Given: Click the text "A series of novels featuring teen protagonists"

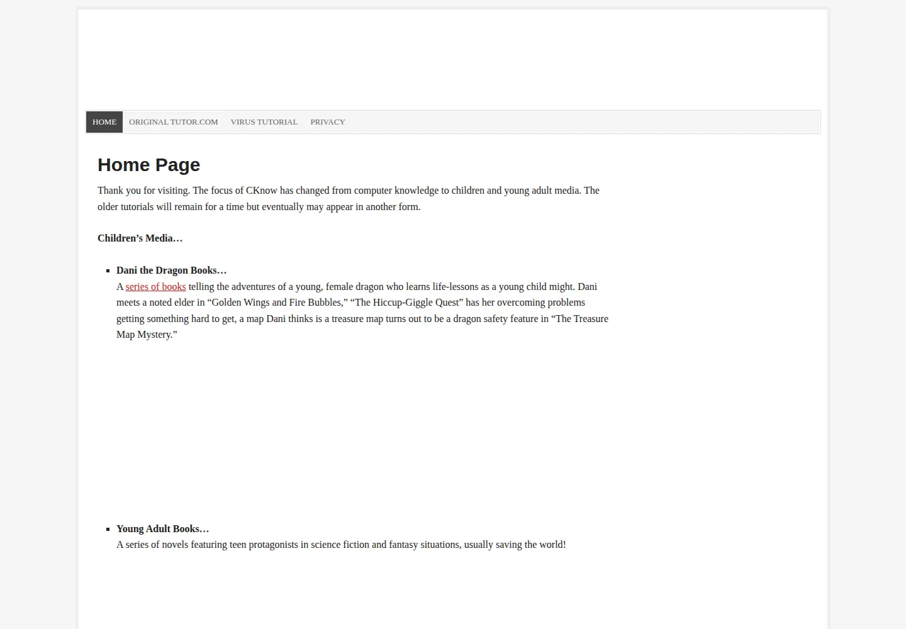Looking at the screenshot, I should pyautogui.click(x=209, y=545).
